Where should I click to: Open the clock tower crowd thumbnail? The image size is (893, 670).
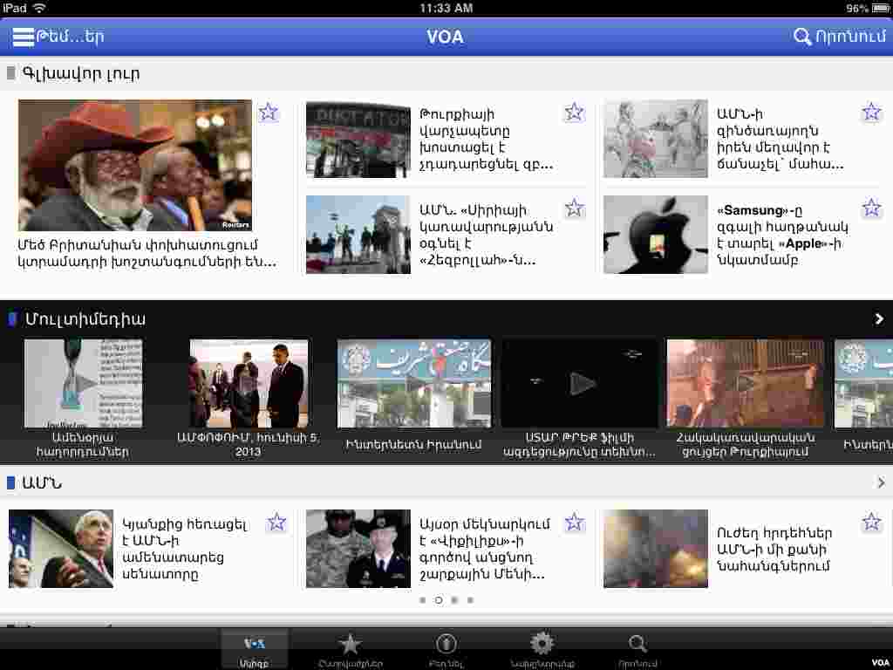358,234
